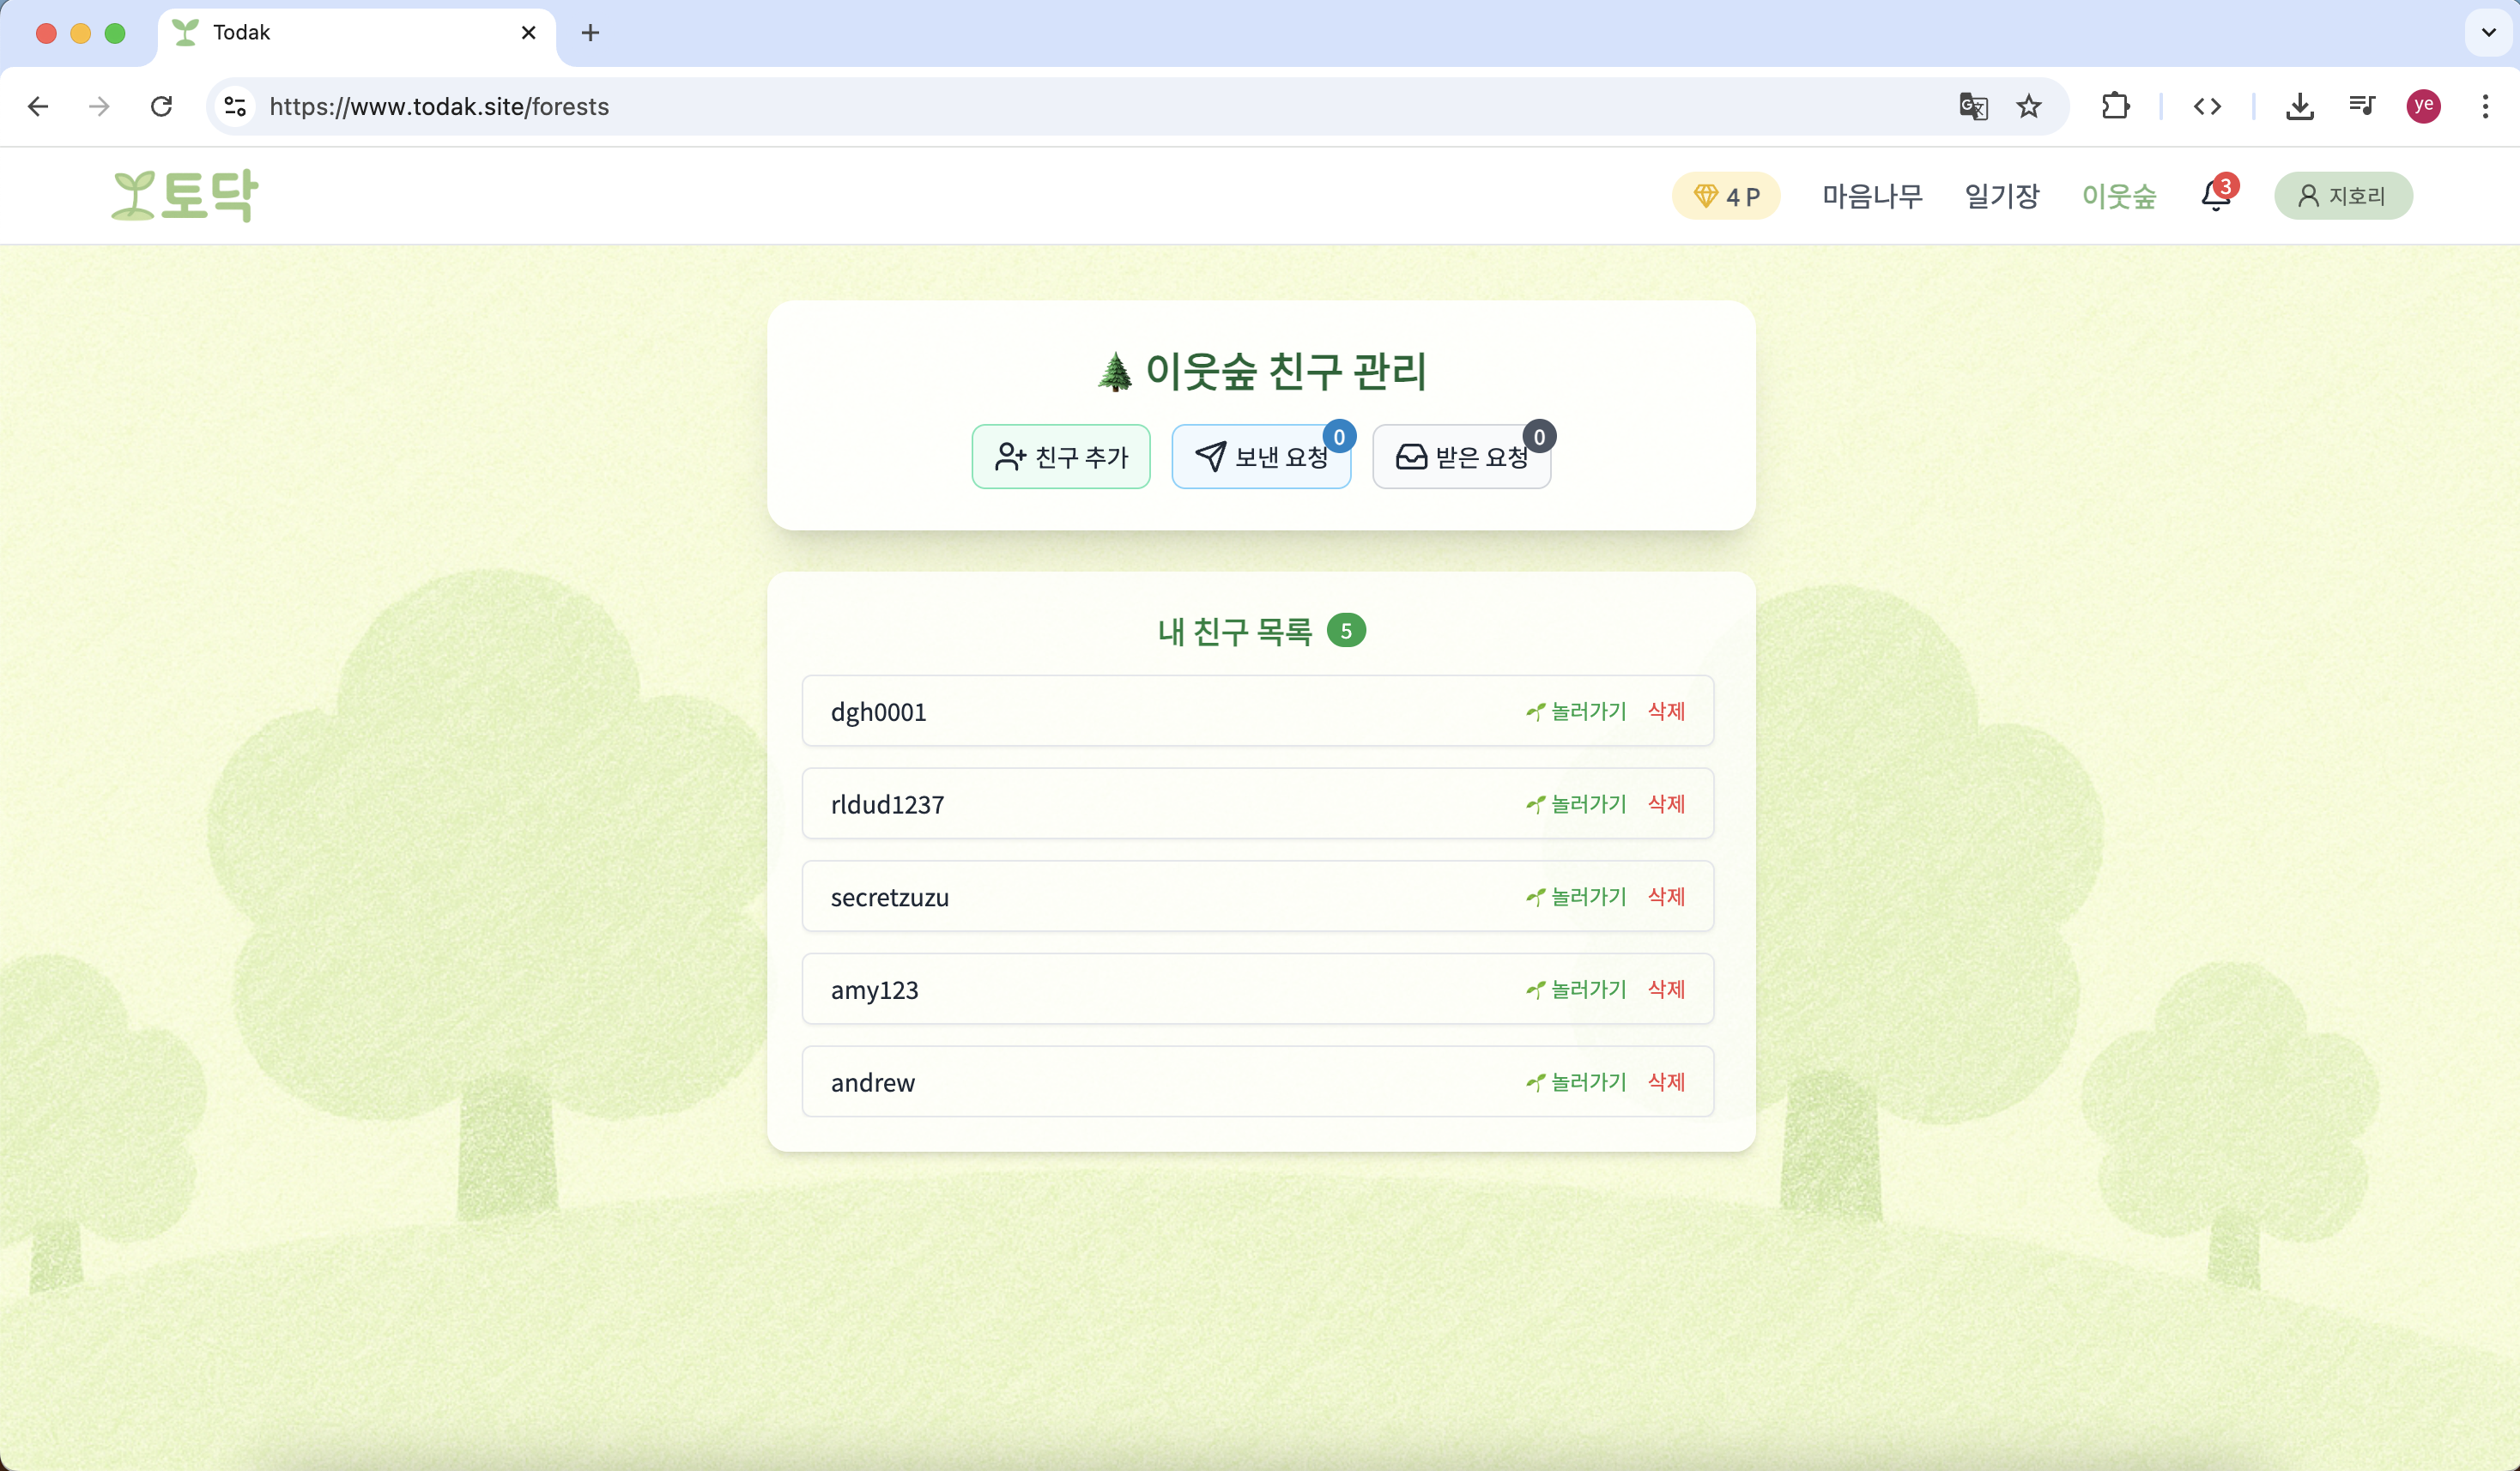Image resolution: width=2520 pixels, height=1471 pixels.
Task: Open the tab search chevron dropdown
Action: click(x=2488, y=32)
